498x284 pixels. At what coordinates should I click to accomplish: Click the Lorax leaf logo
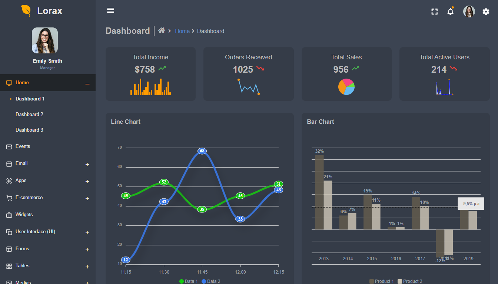[x=26, y=11]
